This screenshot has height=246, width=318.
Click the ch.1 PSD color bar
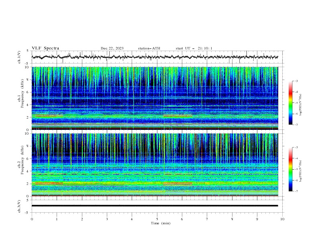click(x=290, y=103)
